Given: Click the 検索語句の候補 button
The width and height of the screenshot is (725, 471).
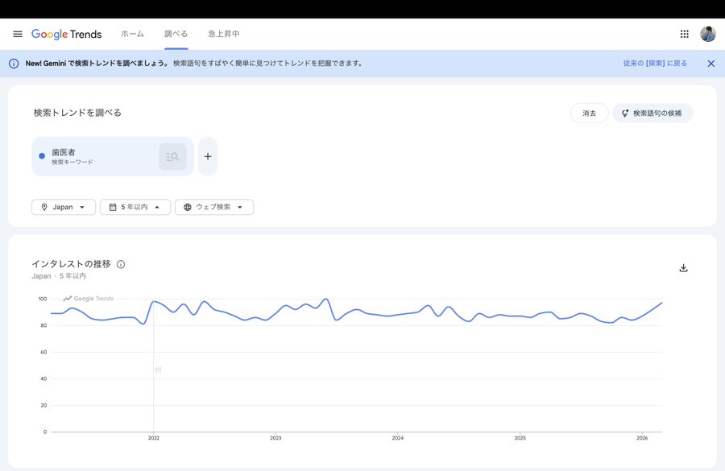Looking at the screenshot, I should point(652,114).
